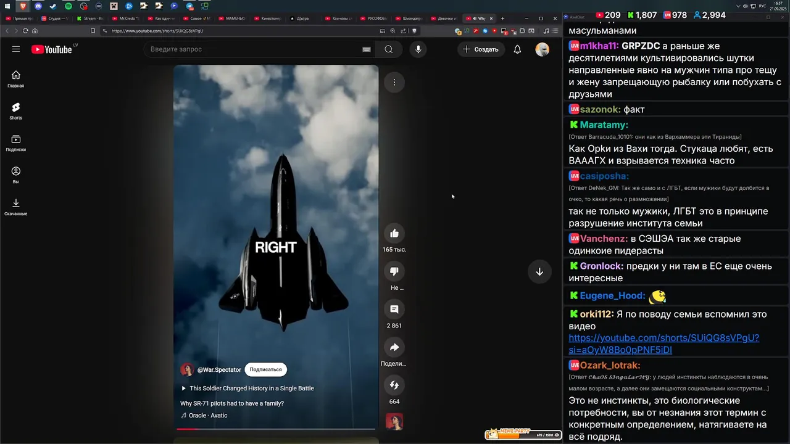Like the Short with thumbs up
Screen dimensions: 790x444
(x=394, y=233)
